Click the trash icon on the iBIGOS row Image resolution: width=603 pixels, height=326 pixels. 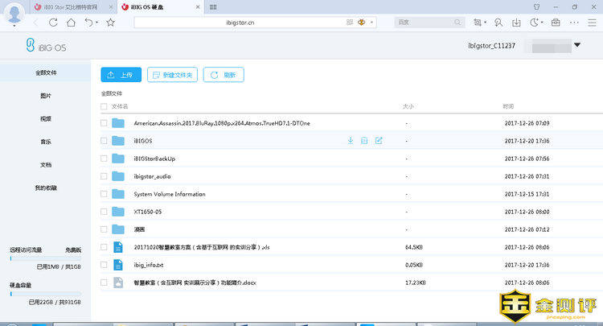click(x=364, y=141)
